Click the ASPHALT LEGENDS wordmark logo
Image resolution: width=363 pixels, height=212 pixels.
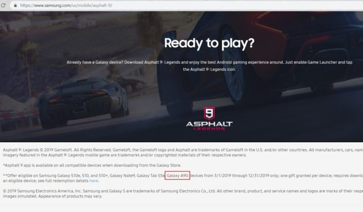[209, 126]
